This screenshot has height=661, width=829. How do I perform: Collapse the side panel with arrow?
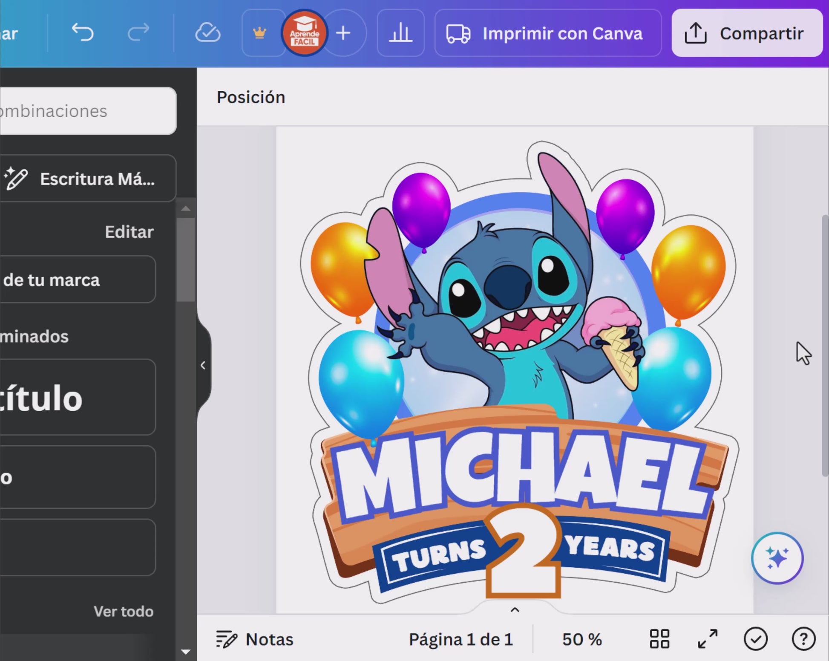(203, 365)
